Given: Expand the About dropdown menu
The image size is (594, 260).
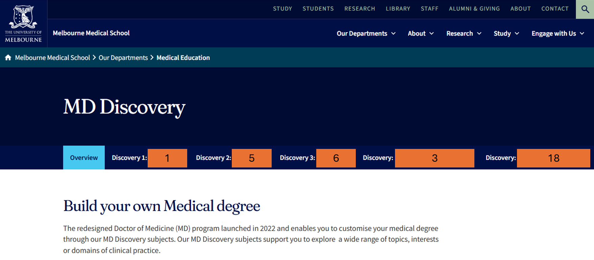Looking at the screenshot, I should [421, 33].
